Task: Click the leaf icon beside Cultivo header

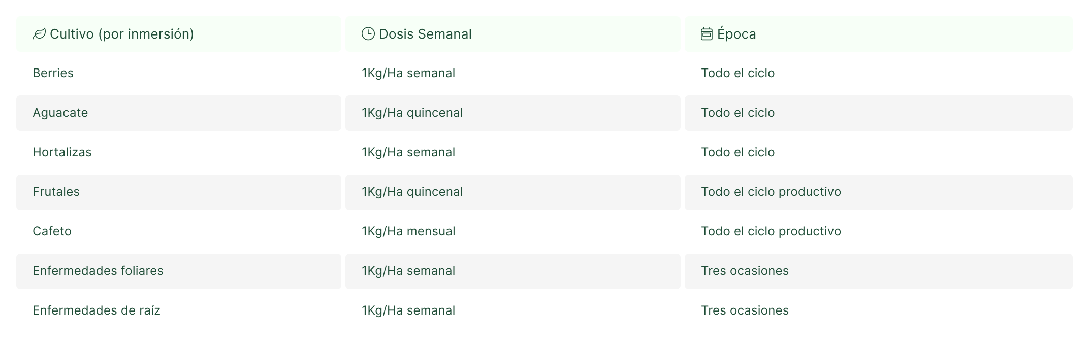Action: [39, 34]
